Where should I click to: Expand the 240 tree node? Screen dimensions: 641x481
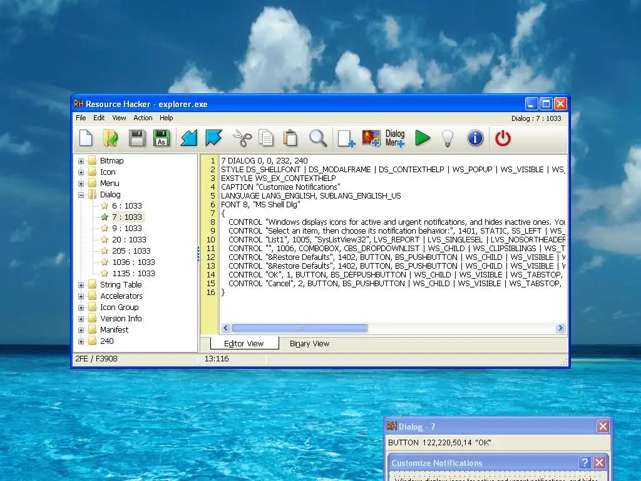click(81, 341)
